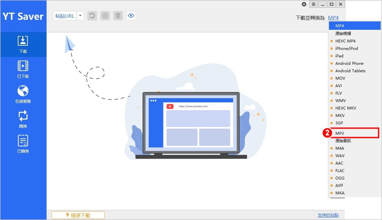Viewport: 382px width, 220px height.
Task: Click the pause all downloads icon
Action: [105, 16]
